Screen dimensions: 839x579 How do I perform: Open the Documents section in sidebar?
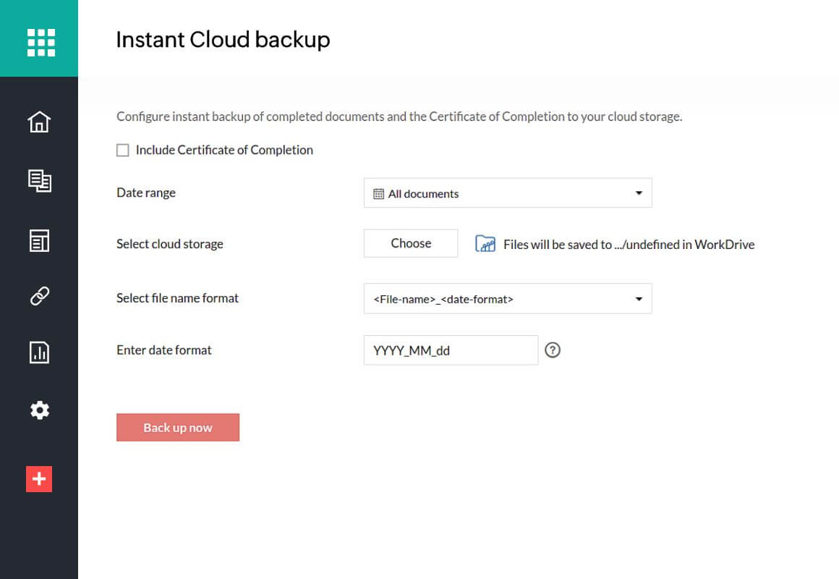pos(39,181)
